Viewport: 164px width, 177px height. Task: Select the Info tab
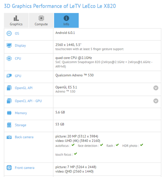tap(66, 20)
